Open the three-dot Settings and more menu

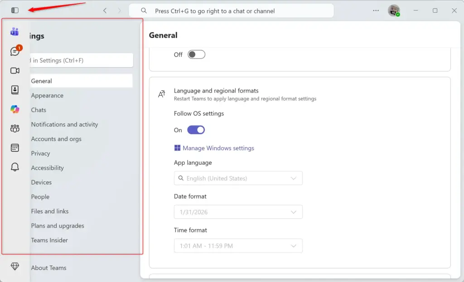tap(376, 10)
